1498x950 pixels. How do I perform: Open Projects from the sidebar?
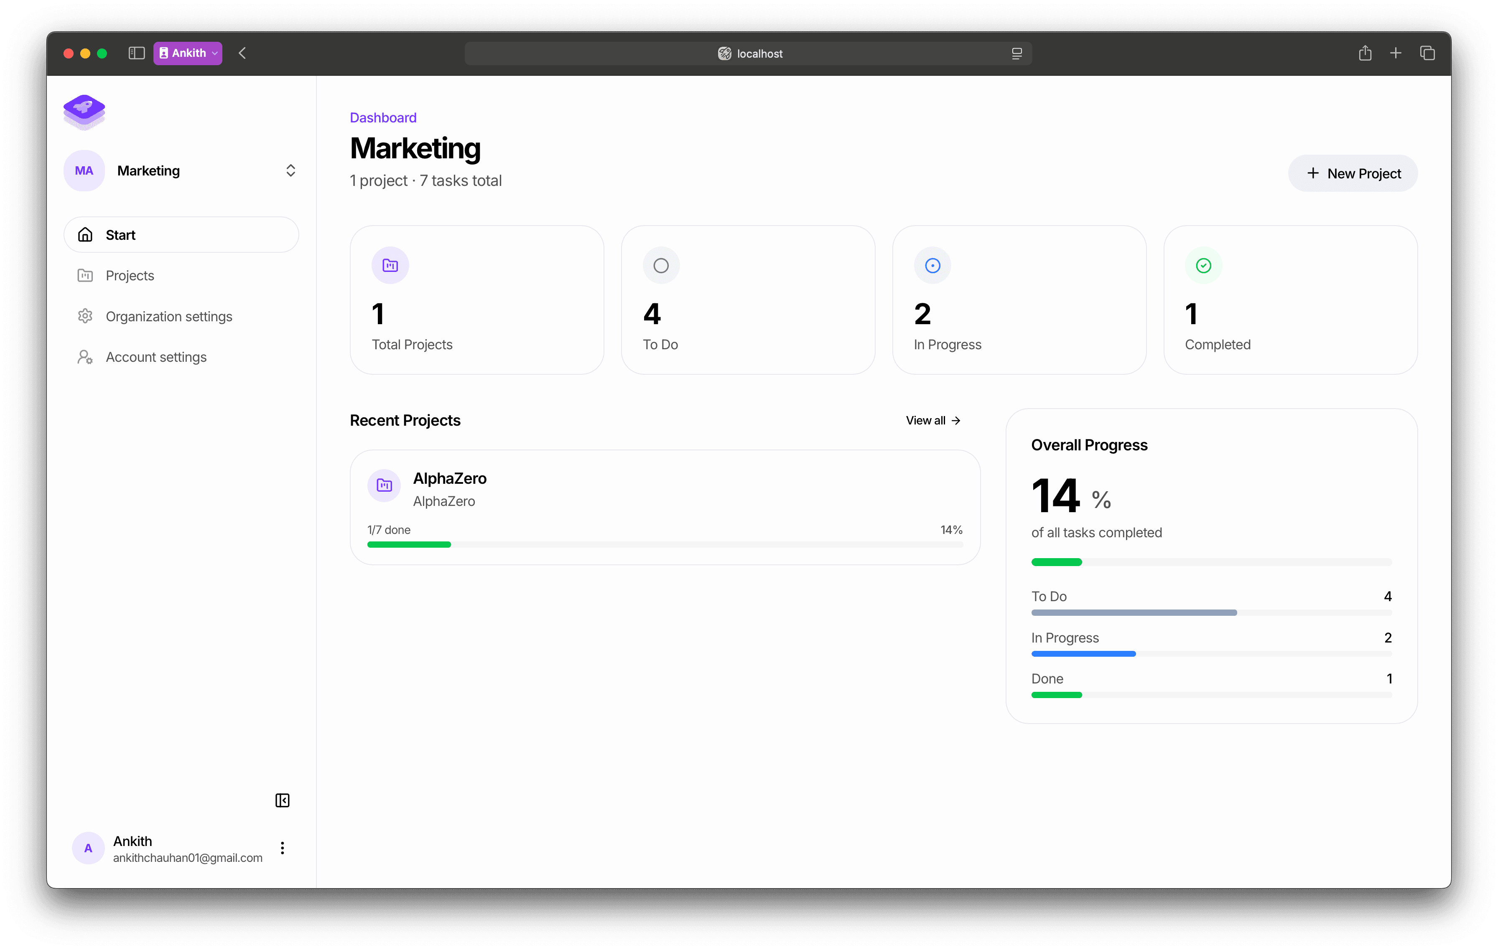(130, 275)
